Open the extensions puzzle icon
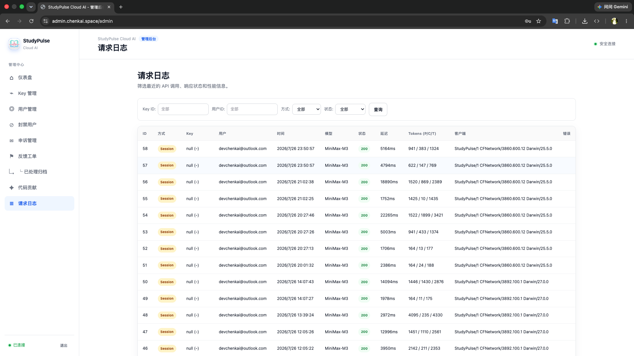 [x=567, y=21]
